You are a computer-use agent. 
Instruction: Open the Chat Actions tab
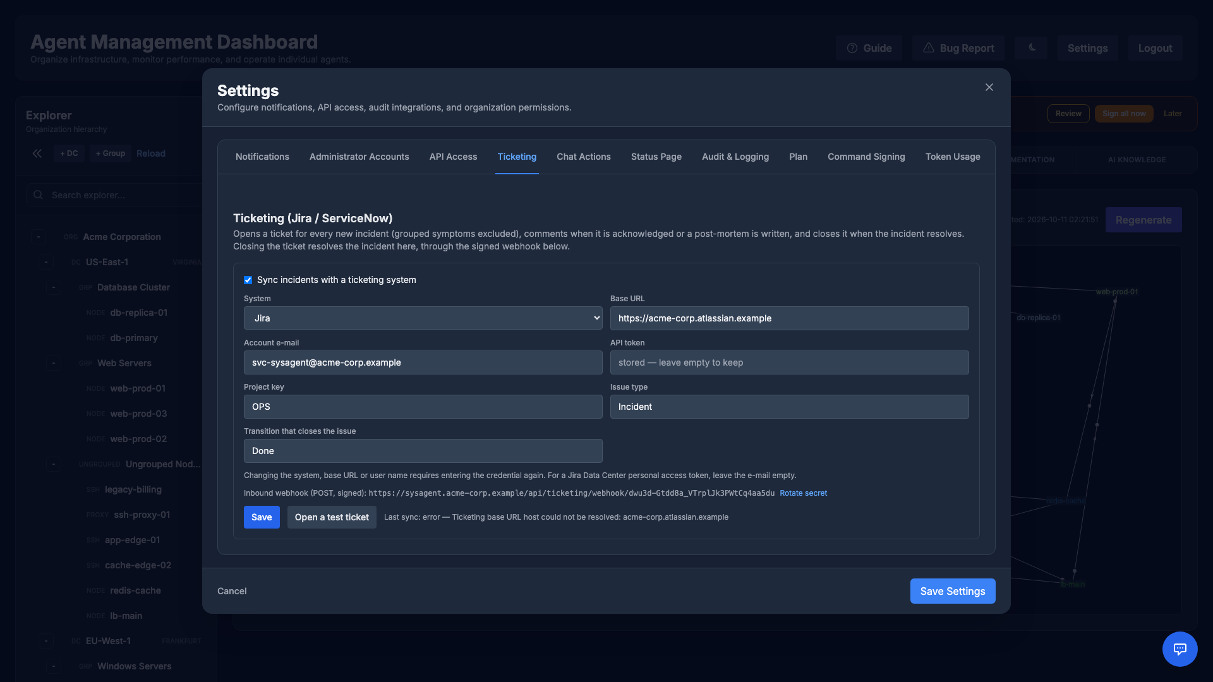[584, 157]
